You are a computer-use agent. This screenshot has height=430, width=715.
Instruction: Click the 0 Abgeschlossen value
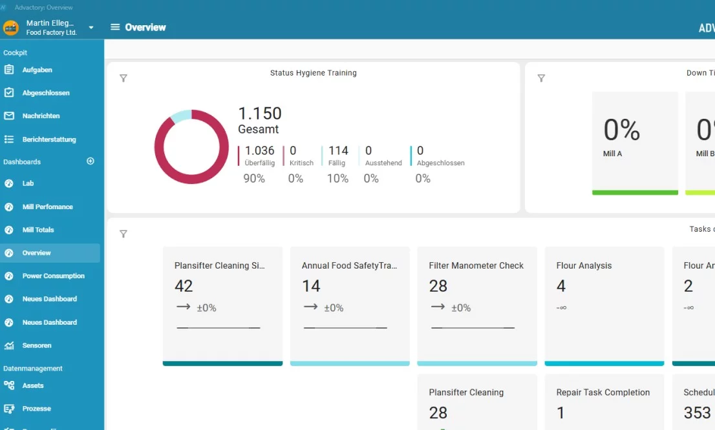[x=420, y=151]
